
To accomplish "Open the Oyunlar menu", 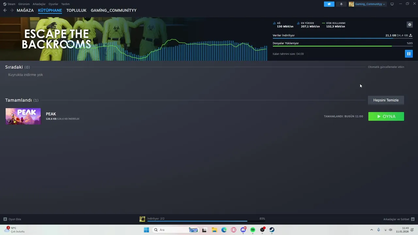I will click(54, 4).
